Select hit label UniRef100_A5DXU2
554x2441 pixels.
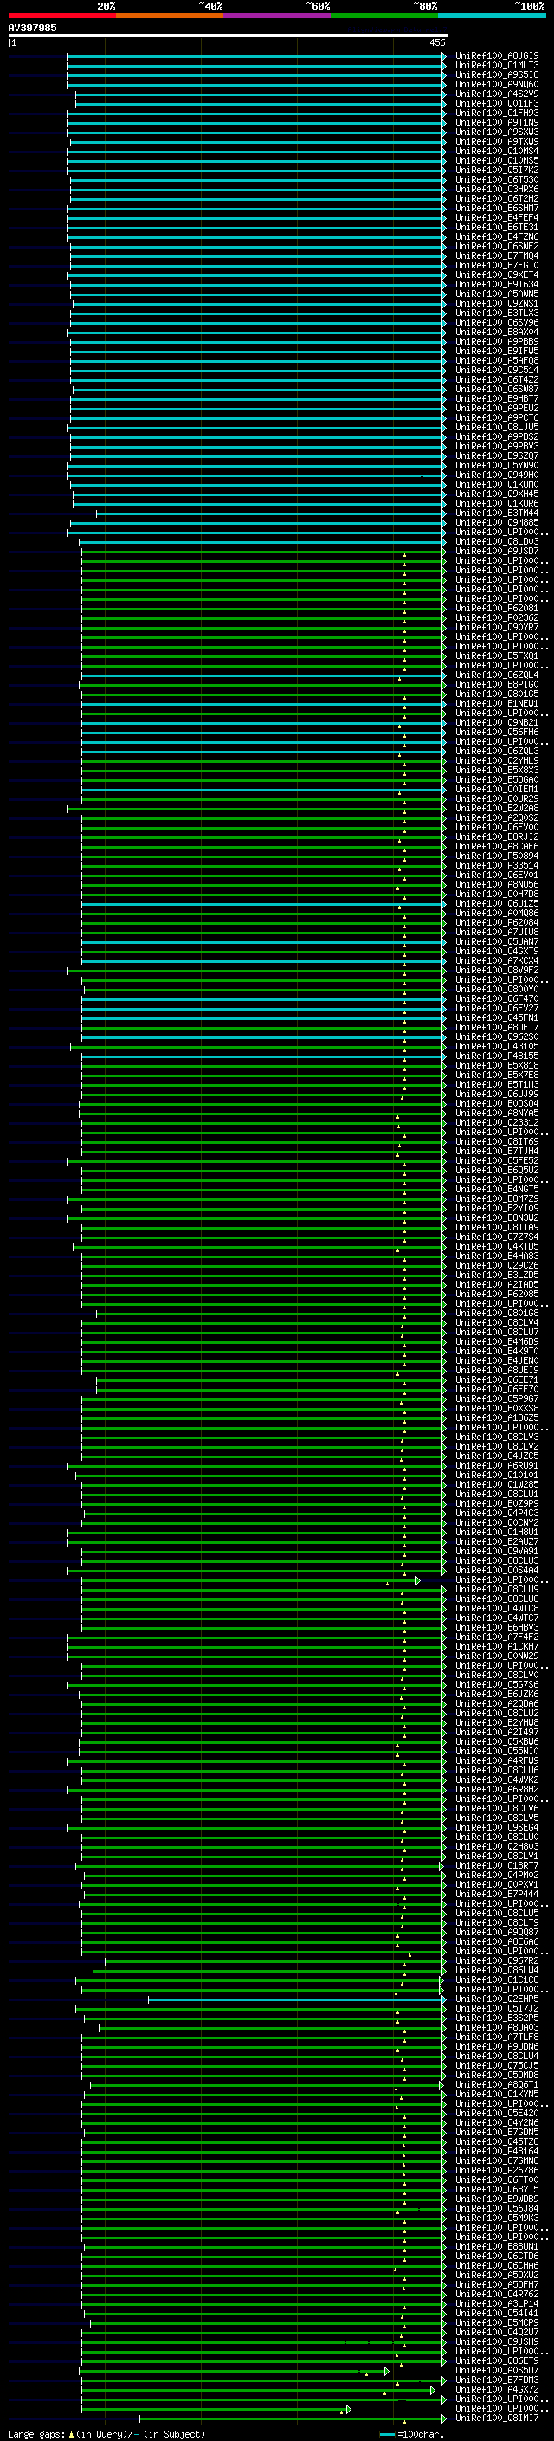pos(497,2275)
